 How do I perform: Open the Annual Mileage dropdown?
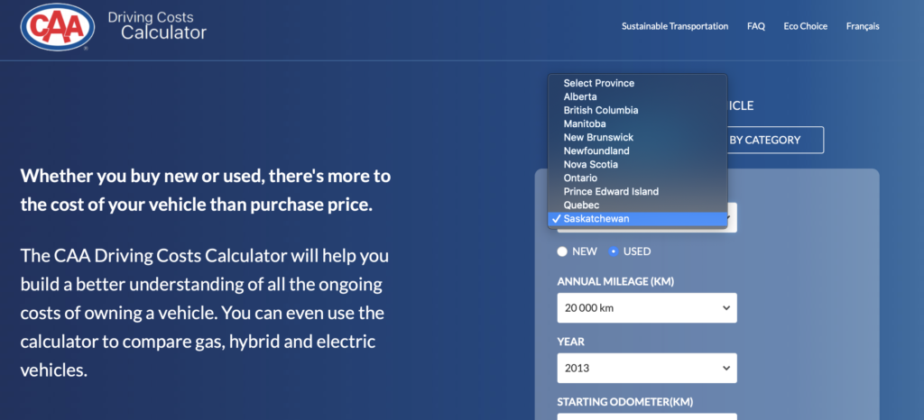point(647,307)
